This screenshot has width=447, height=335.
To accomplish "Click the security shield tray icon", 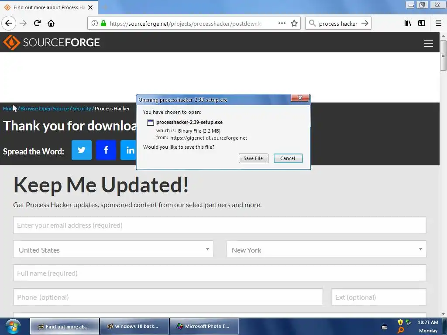I will [400, 322].
